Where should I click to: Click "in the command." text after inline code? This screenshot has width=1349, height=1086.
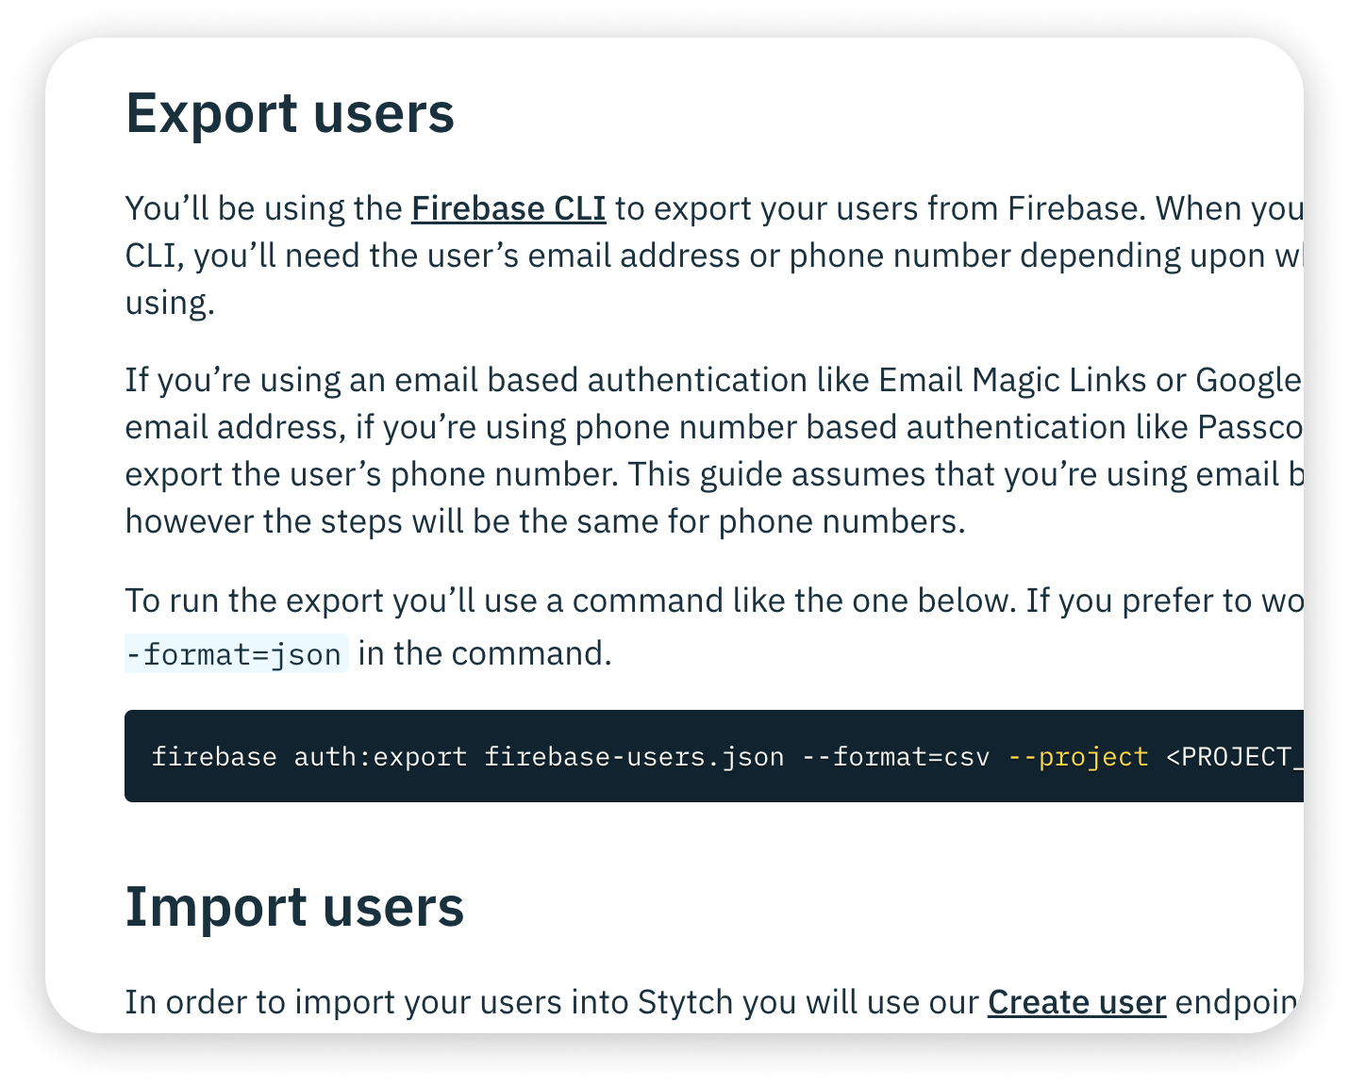coord(485,653)
